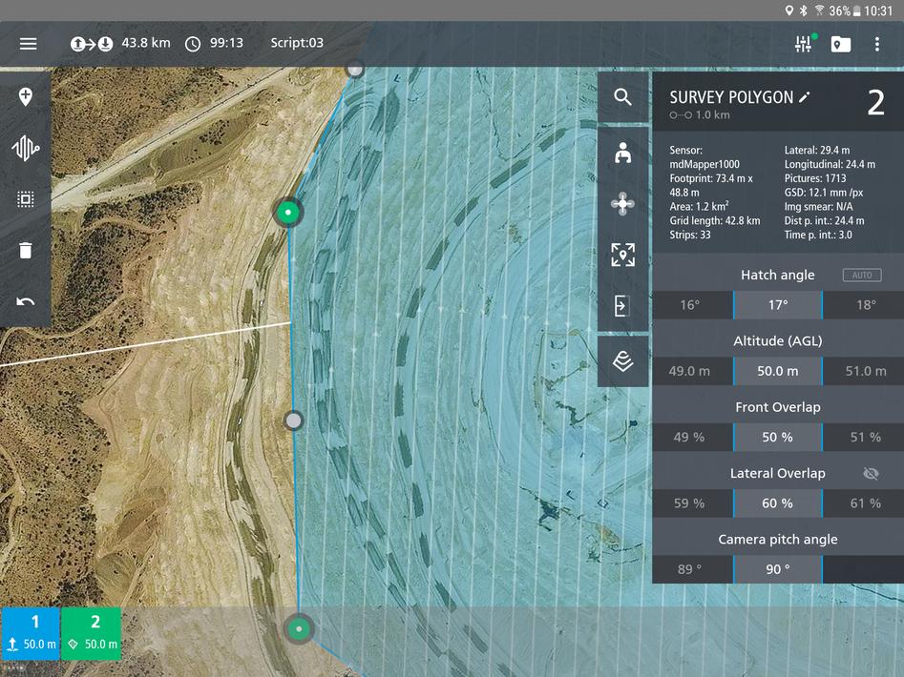Center map on drone icon
Viewport: 904px width, 677px height.
[x=622, y=203]
